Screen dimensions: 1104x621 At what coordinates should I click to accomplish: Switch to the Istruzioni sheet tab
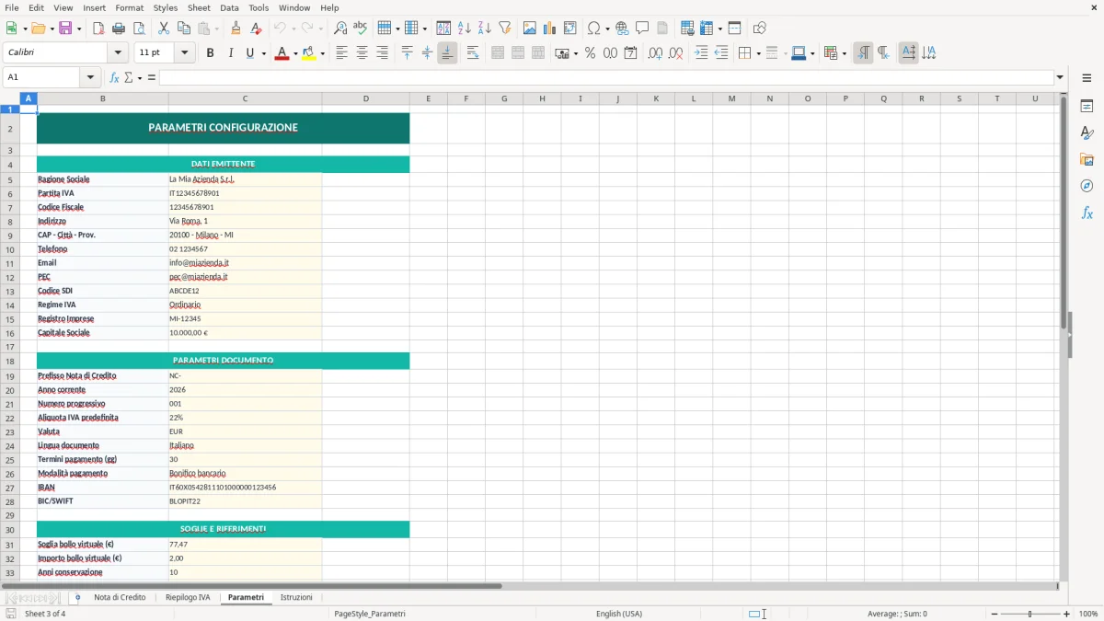click(296, 598)
